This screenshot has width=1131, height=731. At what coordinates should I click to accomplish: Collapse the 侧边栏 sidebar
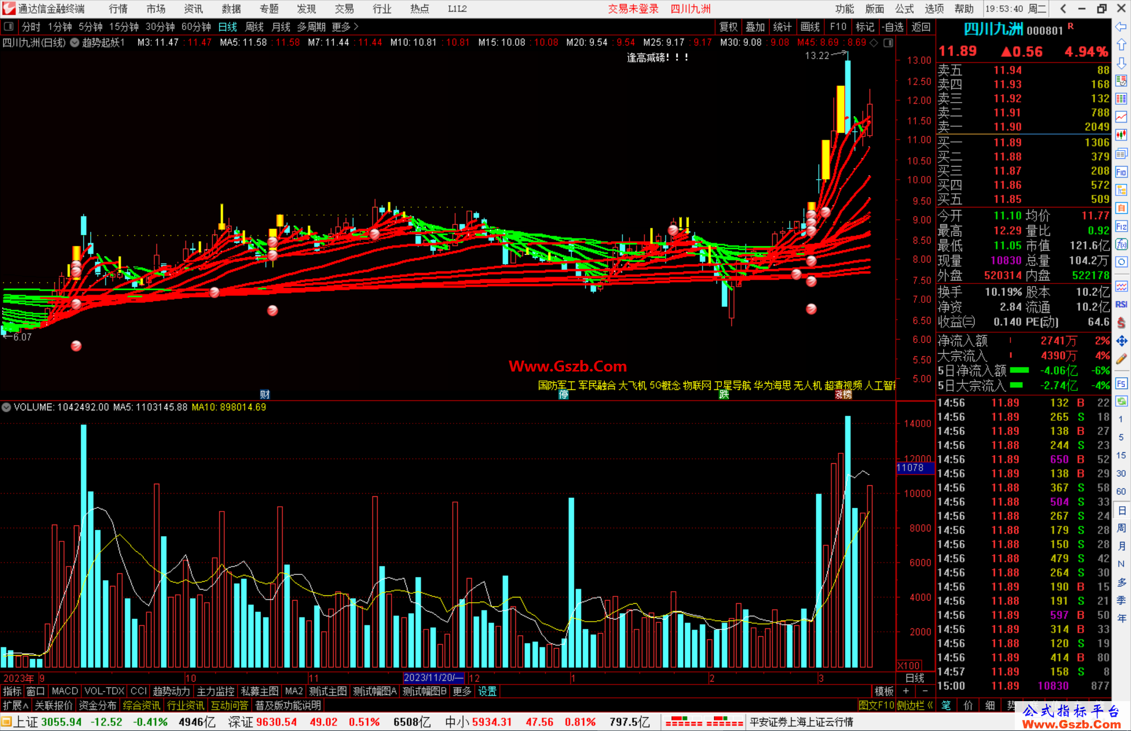tap(915, 705)
